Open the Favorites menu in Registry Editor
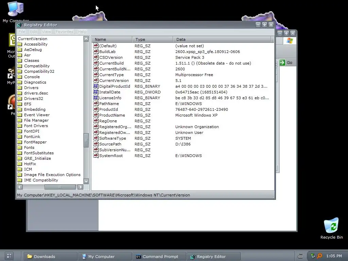348x261 pixels. tap(64, 32)
